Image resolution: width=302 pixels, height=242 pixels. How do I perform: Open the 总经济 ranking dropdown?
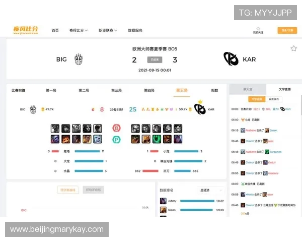tap(211, 190)
